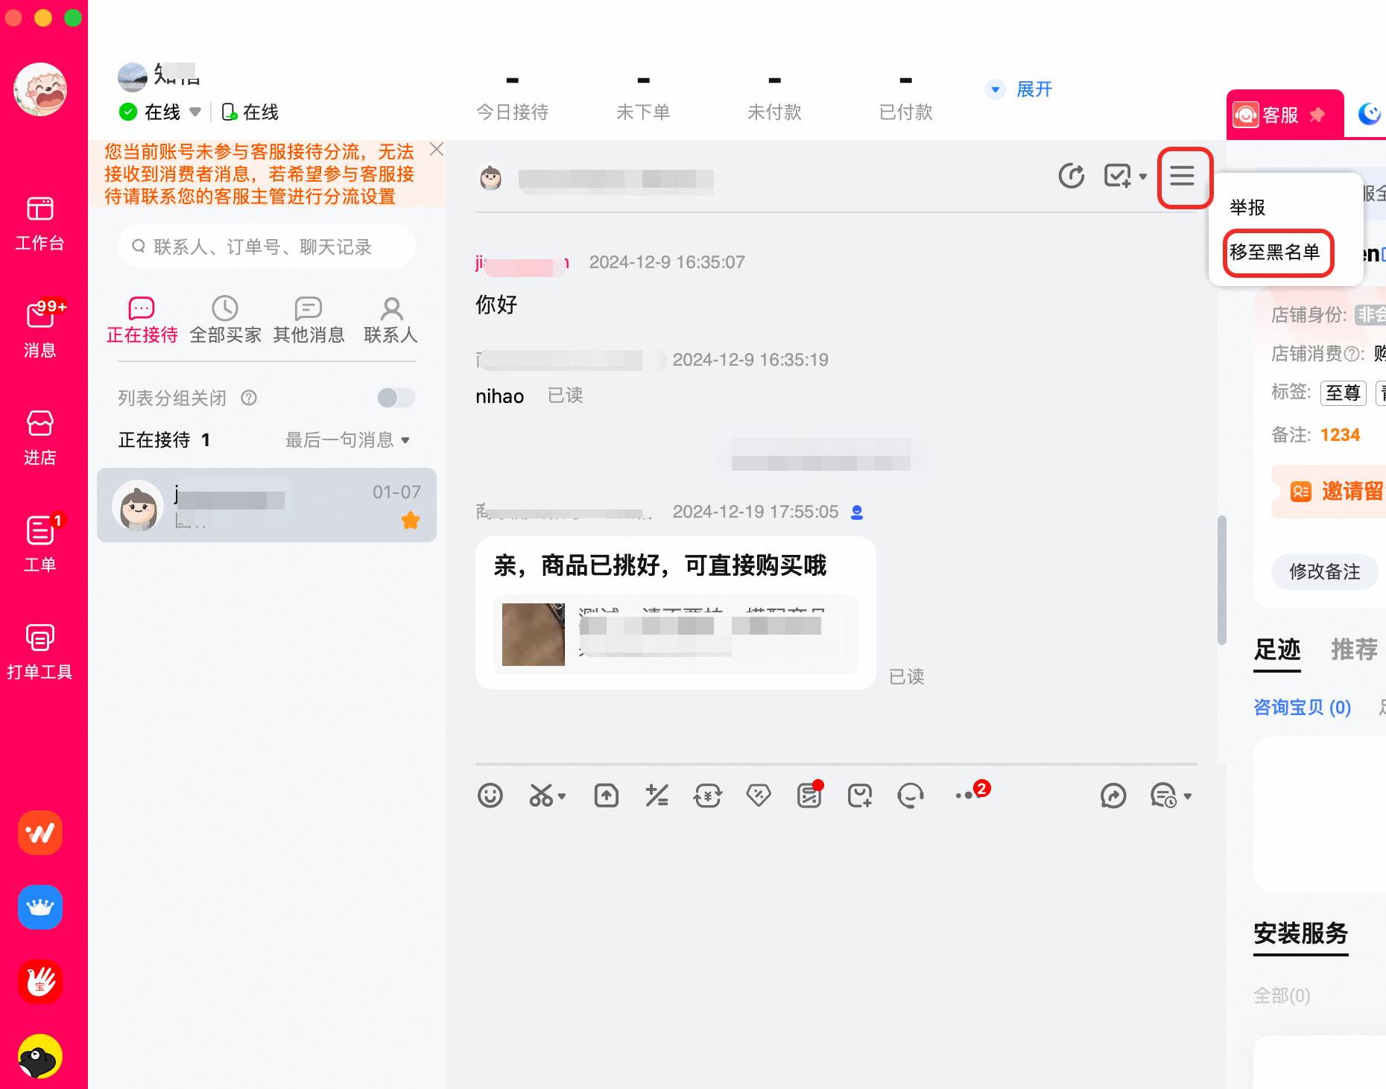Open the 工作台 workbench sidebar icon
This screenshot has height=1089, width=1386.
[40, 223]
